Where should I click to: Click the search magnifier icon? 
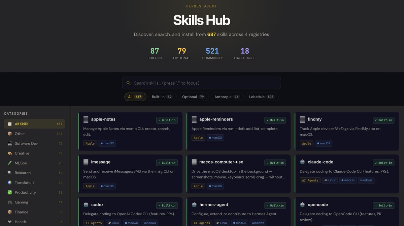coord(128,83)
